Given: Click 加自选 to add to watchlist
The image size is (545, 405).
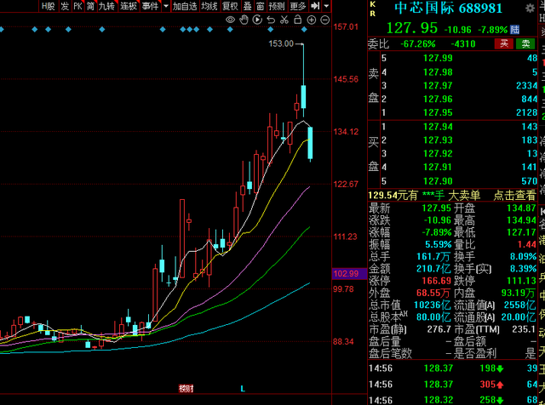Looking at the screenshot, I should (185, 6).
